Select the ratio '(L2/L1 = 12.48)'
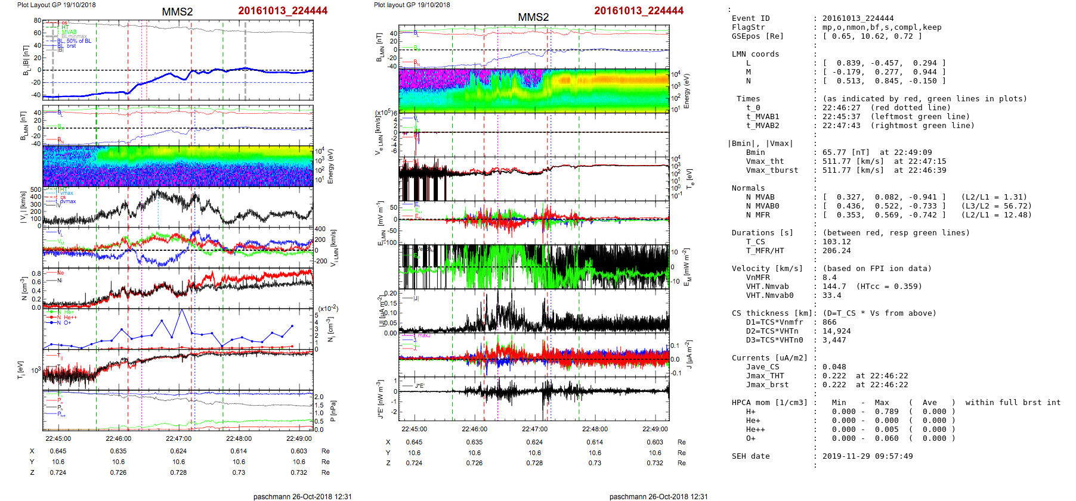 click(996, 215)
